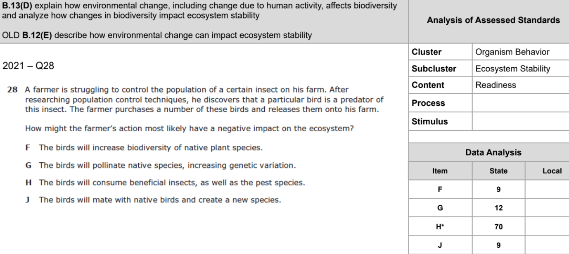Click the 2021 – Q28 heading
Screen dimensions: 569x254
tap(28, 66)
